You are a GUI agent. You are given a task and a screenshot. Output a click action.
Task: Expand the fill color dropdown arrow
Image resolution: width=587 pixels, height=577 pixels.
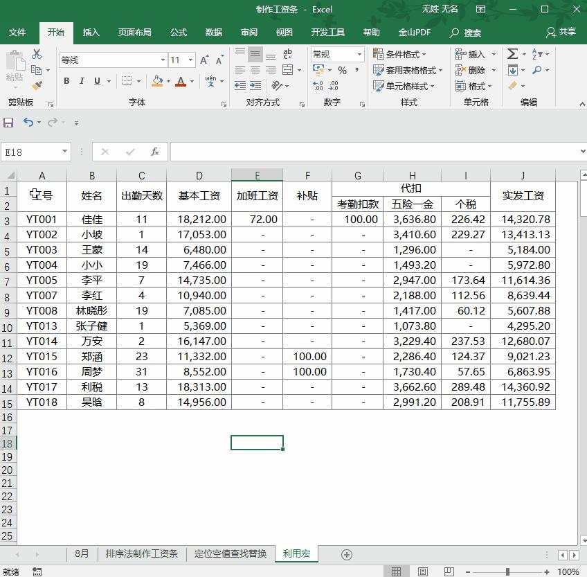pyautogui.click(x=168, y=81)
